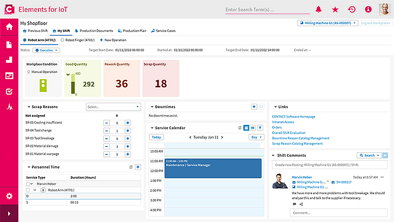Check the Marvin Heber row checkbox
Viewport: 394px width, 222px height.
28,184
